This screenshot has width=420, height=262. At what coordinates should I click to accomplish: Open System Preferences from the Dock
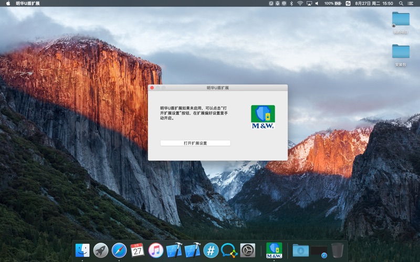click(x=247, y=250)
